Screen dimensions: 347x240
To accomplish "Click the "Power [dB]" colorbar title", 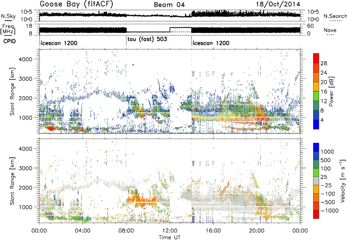I will coord(331,91).
